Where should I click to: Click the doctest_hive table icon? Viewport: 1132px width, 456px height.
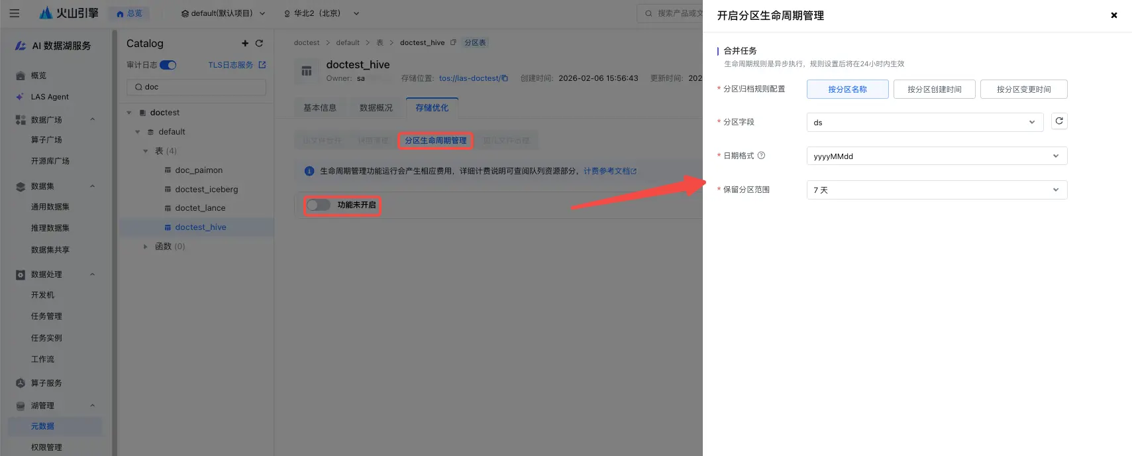(168, 227)
